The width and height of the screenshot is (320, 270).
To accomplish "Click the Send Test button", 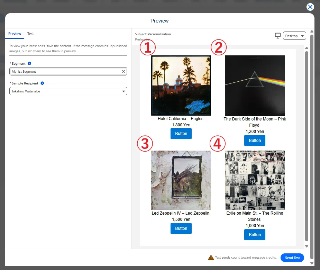I will tap(292, 258).
